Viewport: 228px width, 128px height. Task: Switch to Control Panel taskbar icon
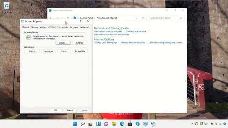(145, 124)
